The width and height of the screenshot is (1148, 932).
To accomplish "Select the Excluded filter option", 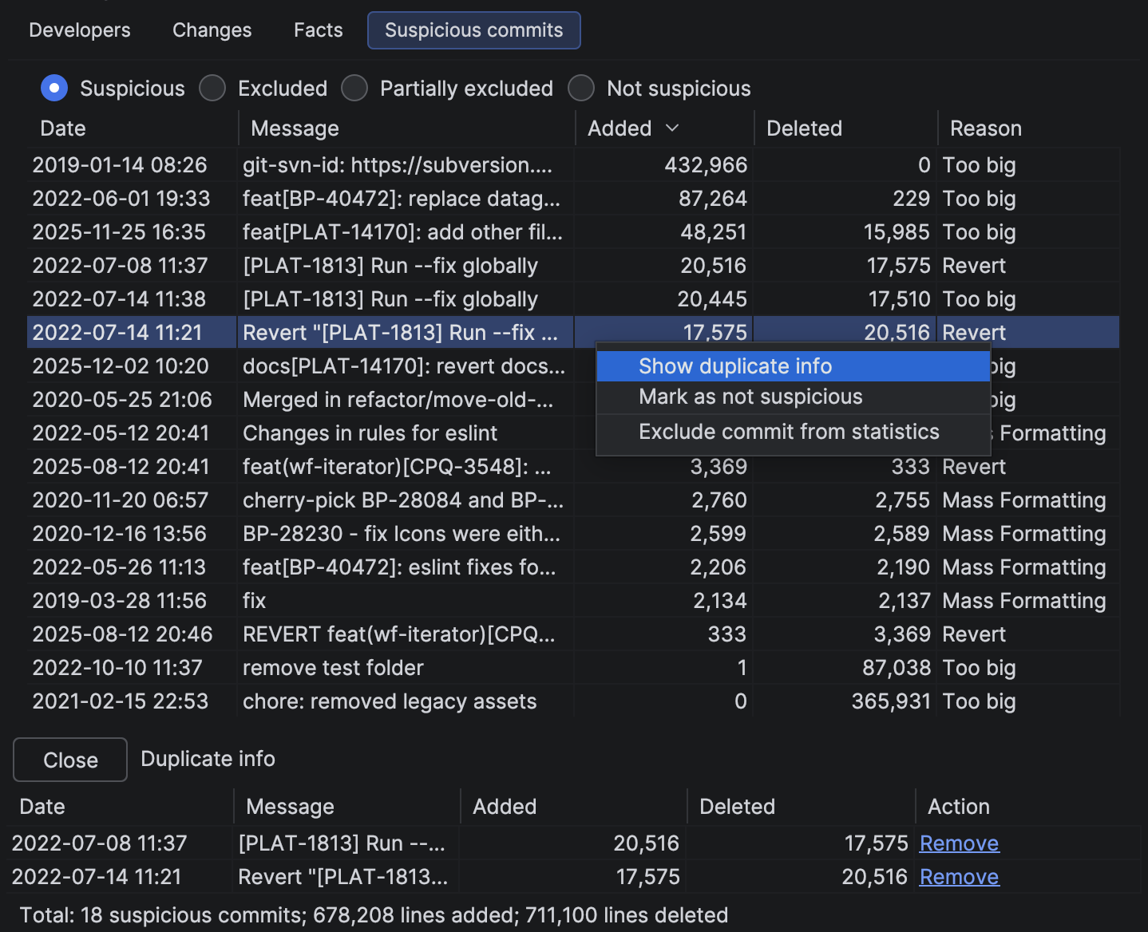I will tap(212, 88).
